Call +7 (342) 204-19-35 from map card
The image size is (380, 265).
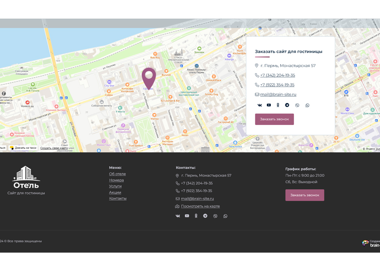[x=277, y=76]
